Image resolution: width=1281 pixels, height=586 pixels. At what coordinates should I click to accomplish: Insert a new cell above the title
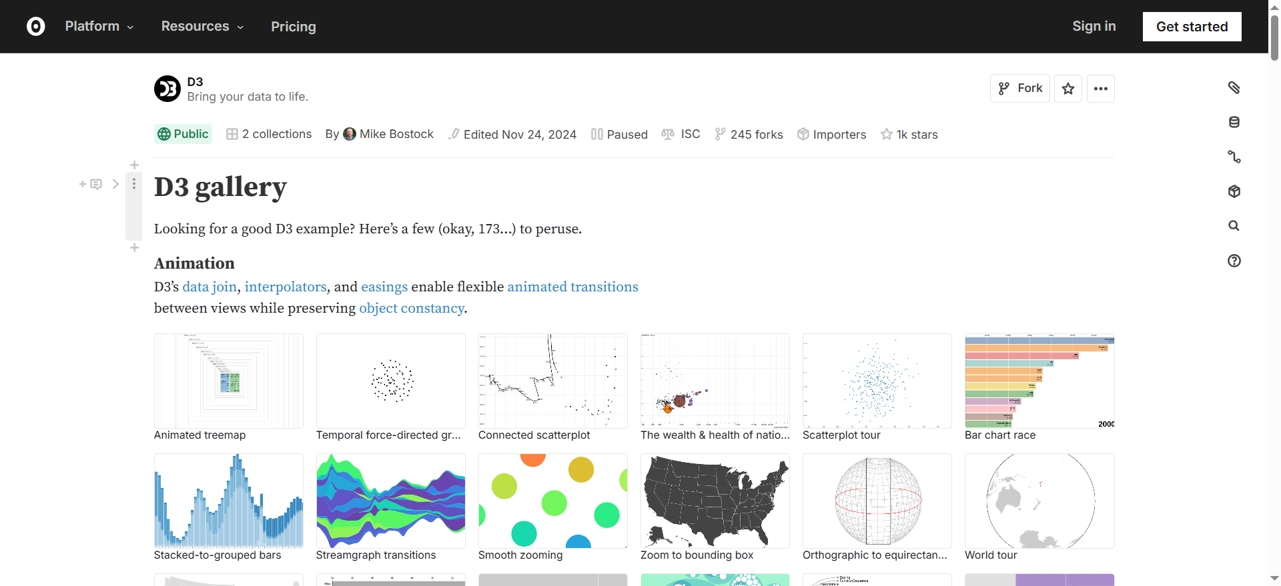coord(134,165)
